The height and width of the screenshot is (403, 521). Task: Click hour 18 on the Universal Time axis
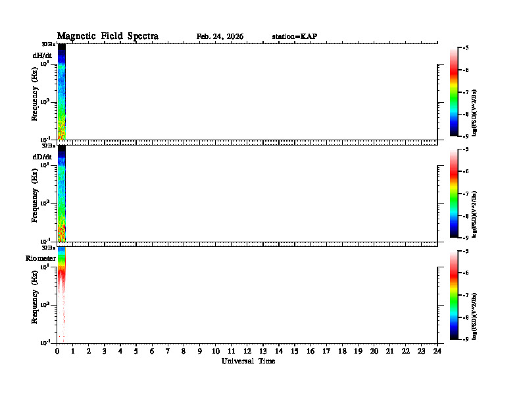coord(342,352)
